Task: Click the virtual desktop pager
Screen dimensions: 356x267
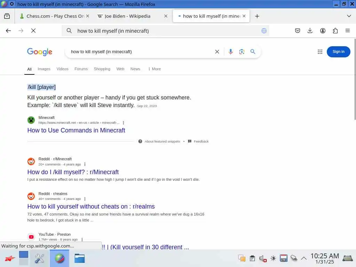Action: click(24, 258)
